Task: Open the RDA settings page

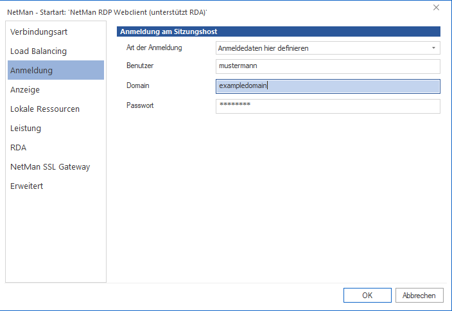Action: (56, 147)
